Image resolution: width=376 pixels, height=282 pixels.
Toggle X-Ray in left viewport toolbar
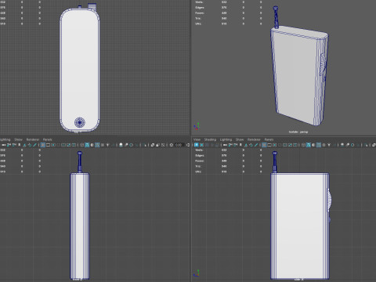[x=153, y=145]
